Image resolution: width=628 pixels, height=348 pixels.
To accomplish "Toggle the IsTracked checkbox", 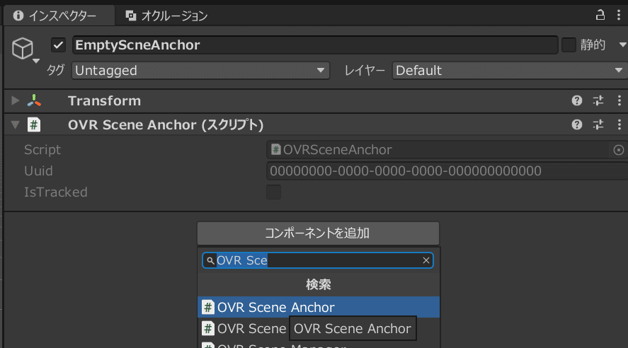I will tap(273, 192).
